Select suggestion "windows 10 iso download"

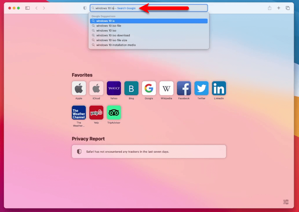(149, 35)
